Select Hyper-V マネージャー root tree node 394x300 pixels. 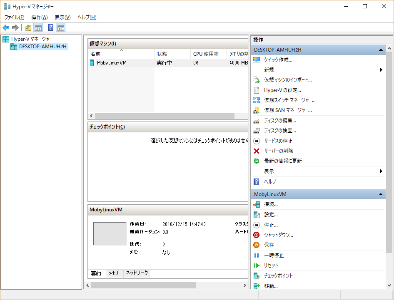pyautogui.click(x=32, y=39)
